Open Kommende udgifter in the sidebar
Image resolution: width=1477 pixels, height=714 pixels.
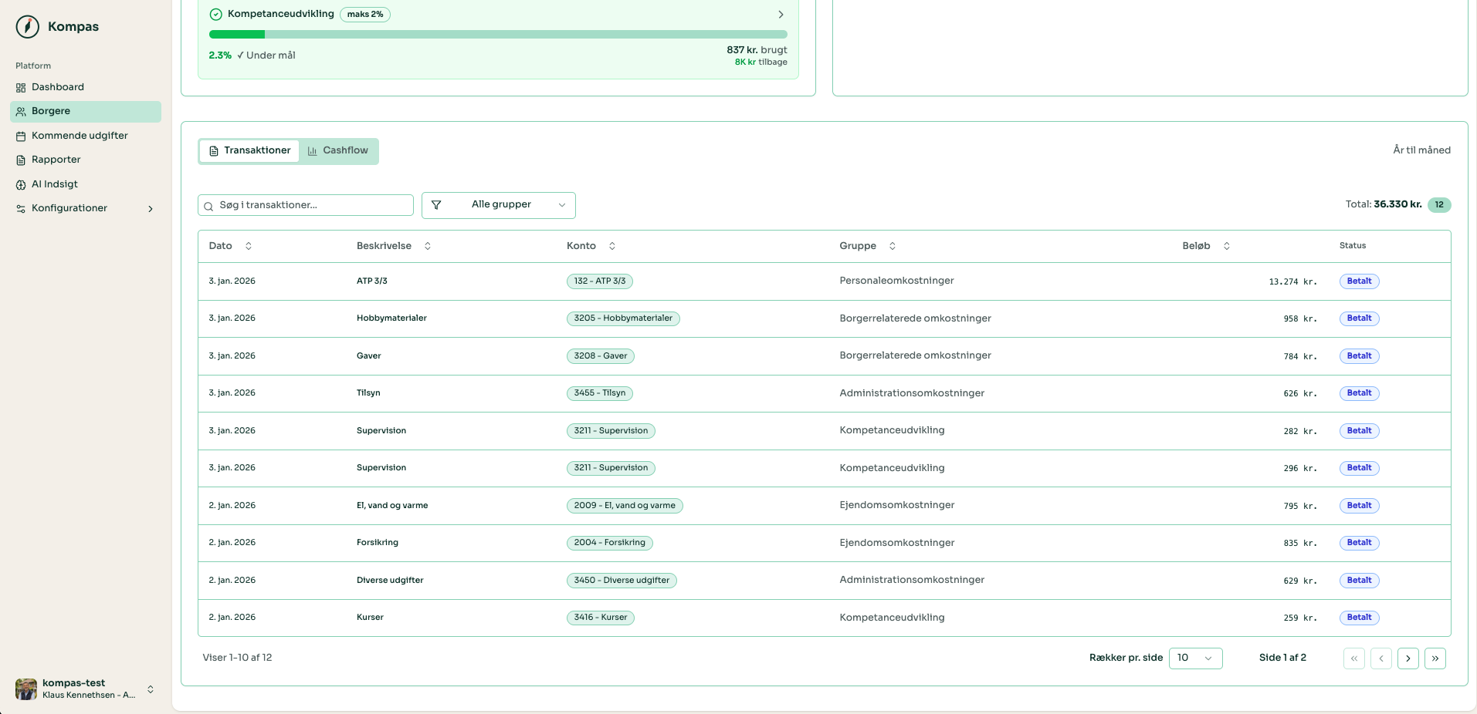tap(79, 136)
